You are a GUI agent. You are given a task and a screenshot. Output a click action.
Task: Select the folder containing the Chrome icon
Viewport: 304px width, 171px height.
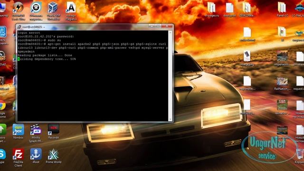pos(282,32)
